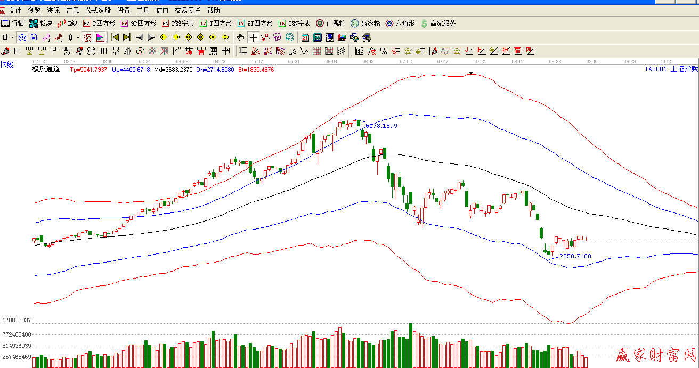Open the calculator icon in toolbar
699x368 pixels.
pyautogui.click(x=318, y=37)
